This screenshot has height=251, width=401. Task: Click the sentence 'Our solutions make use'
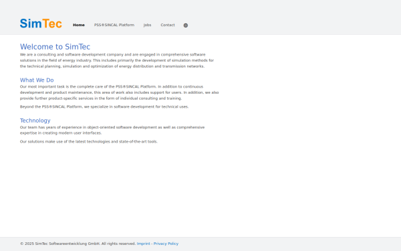point(89,141)
